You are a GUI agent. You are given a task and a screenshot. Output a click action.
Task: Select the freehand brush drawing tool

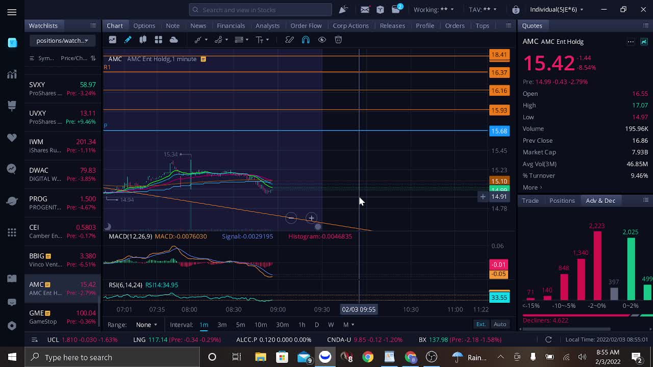pos(289,40)
